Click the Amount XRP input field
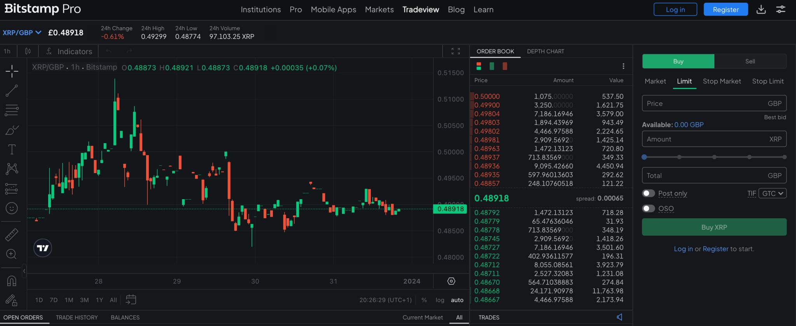Screen dimensions: 796x326 coord(714,139)
